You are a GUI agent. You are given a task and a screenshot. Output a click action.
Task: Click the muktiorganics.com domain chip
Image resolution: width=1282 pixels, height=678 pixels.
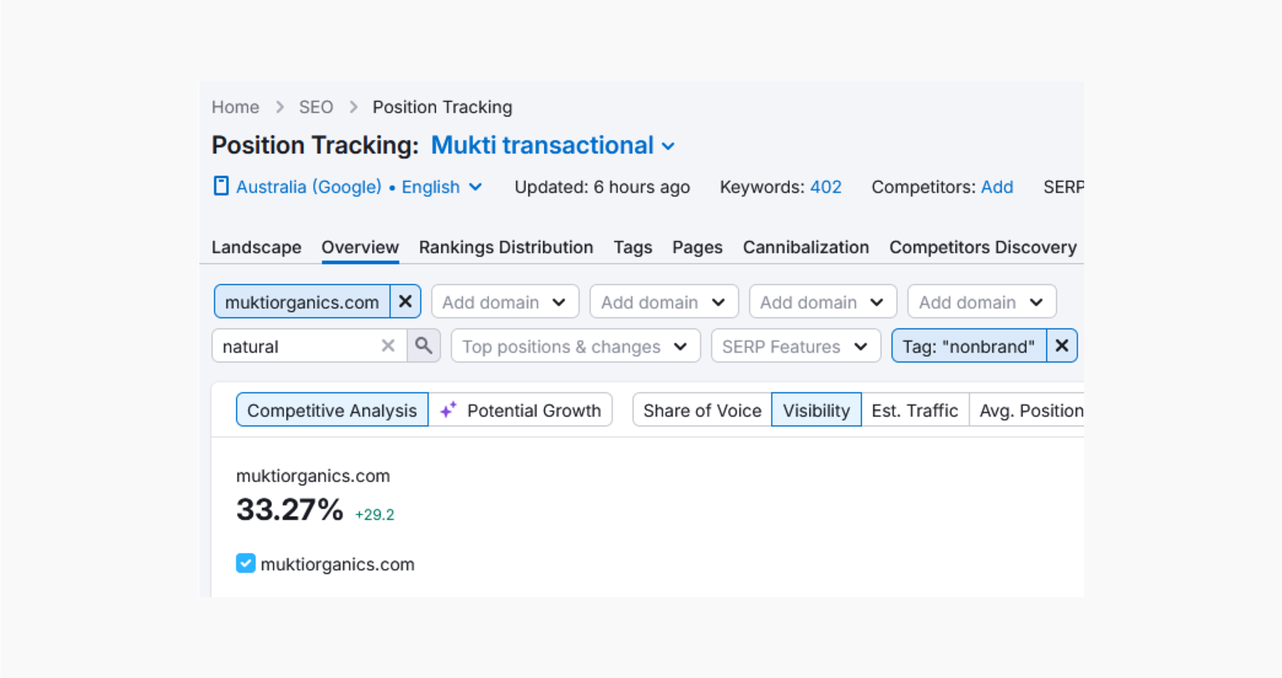tap(302, 302)
